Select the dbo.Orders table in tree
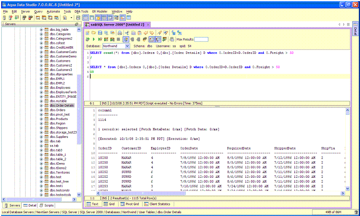Image resolution: width=360 pixels, height=216 pixels. click(x=57, y=110)
